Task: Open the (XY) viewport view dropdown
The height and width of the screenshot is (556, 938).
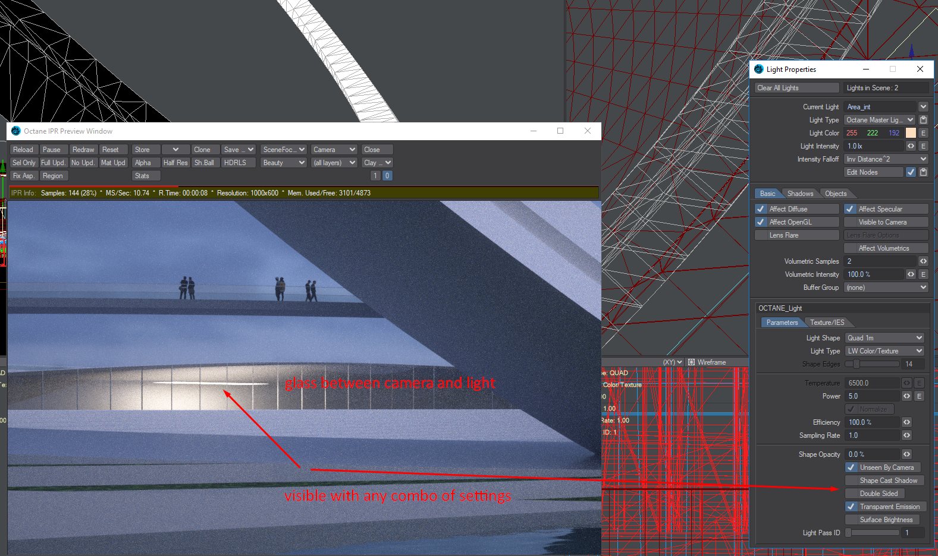Action: (x=673, y=362)
